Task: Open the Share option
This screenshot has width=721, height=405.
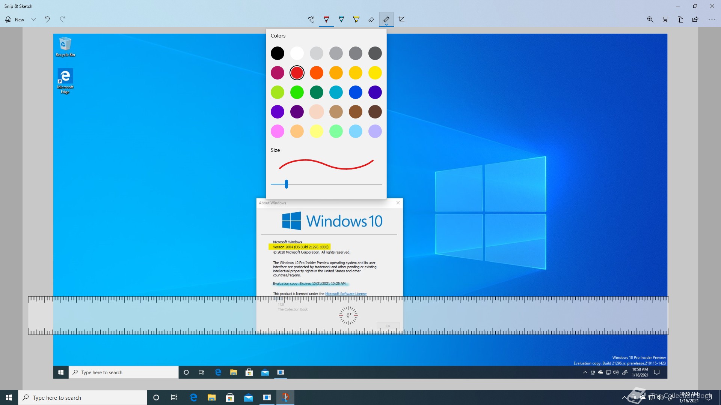Action: tap(695, 19)
